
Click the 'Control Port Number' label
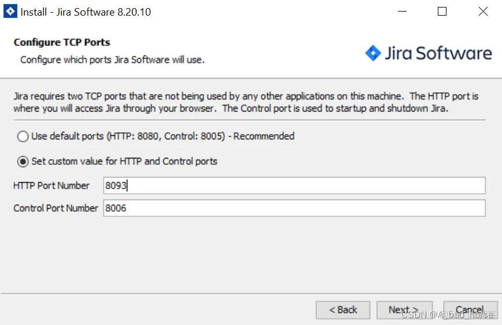tap(56, 208)
